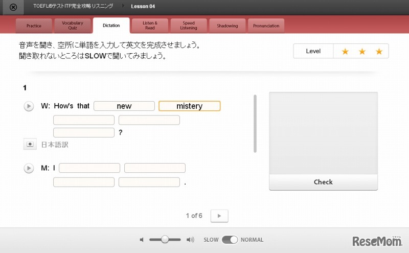Click the first level star
This screenshot has width=409, height=253.
[345, 52]
